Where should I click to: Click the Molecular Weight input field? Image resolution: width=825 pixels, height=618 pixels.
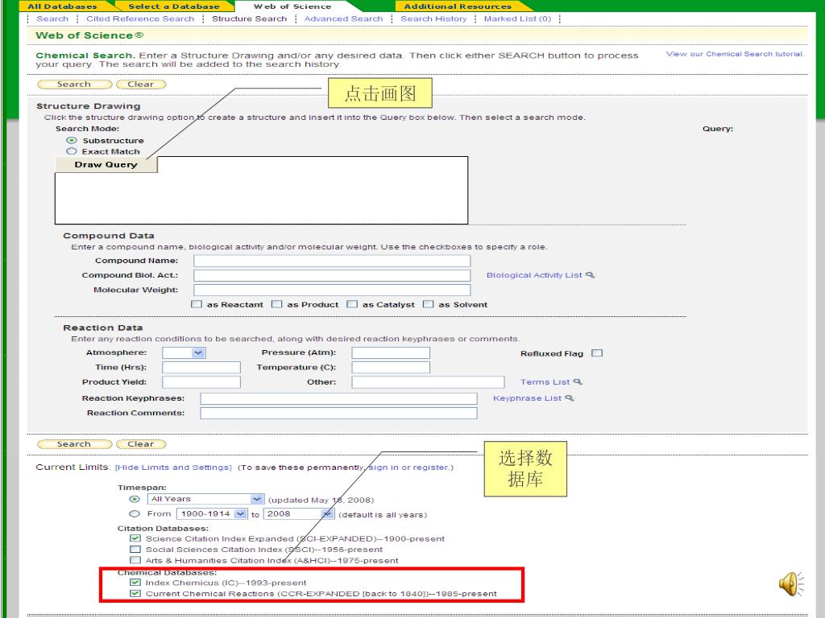point(332,290)
